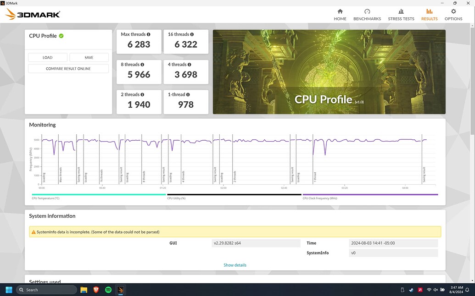Show details of System information

coord(235,265)
